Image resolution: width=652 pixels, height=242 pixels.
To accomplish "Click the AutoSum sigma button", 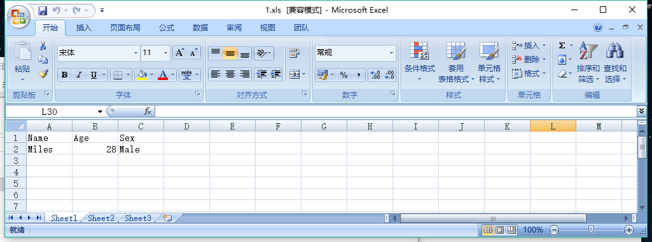I will 562,45.
